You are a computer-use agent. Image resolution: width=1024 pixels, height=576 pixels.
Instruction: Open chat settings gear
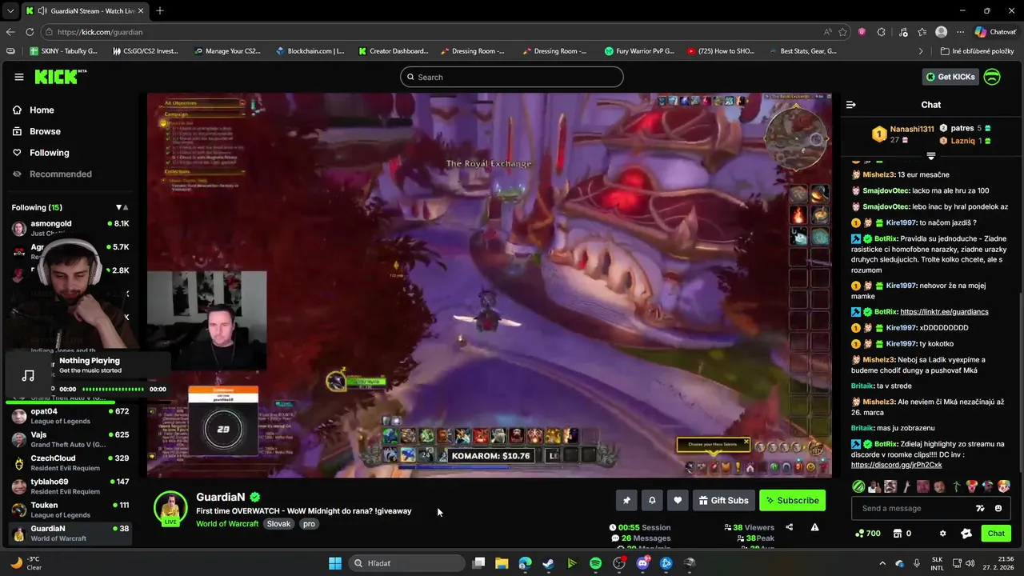(x=942, y=534)
